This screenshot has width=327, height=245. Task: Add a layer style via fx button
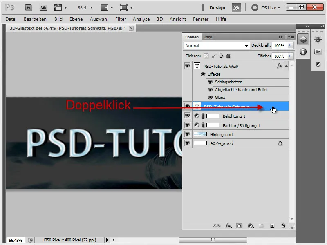coord(228,226)
